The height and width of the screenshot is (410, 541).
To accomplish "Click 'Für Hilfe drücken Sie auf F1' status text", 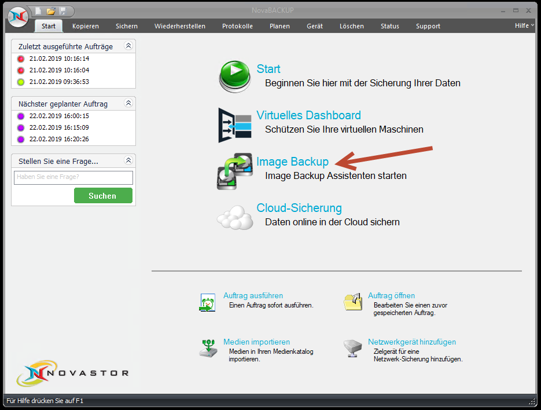I will [x=45, y=401].
